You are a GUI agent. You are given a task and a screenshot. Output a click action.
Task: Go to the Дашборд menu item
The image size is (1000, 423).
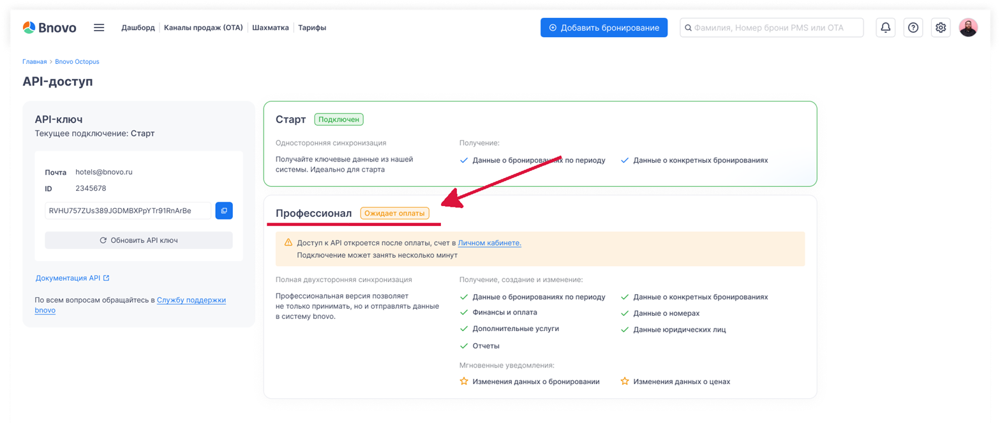click(x=138, y=27)
